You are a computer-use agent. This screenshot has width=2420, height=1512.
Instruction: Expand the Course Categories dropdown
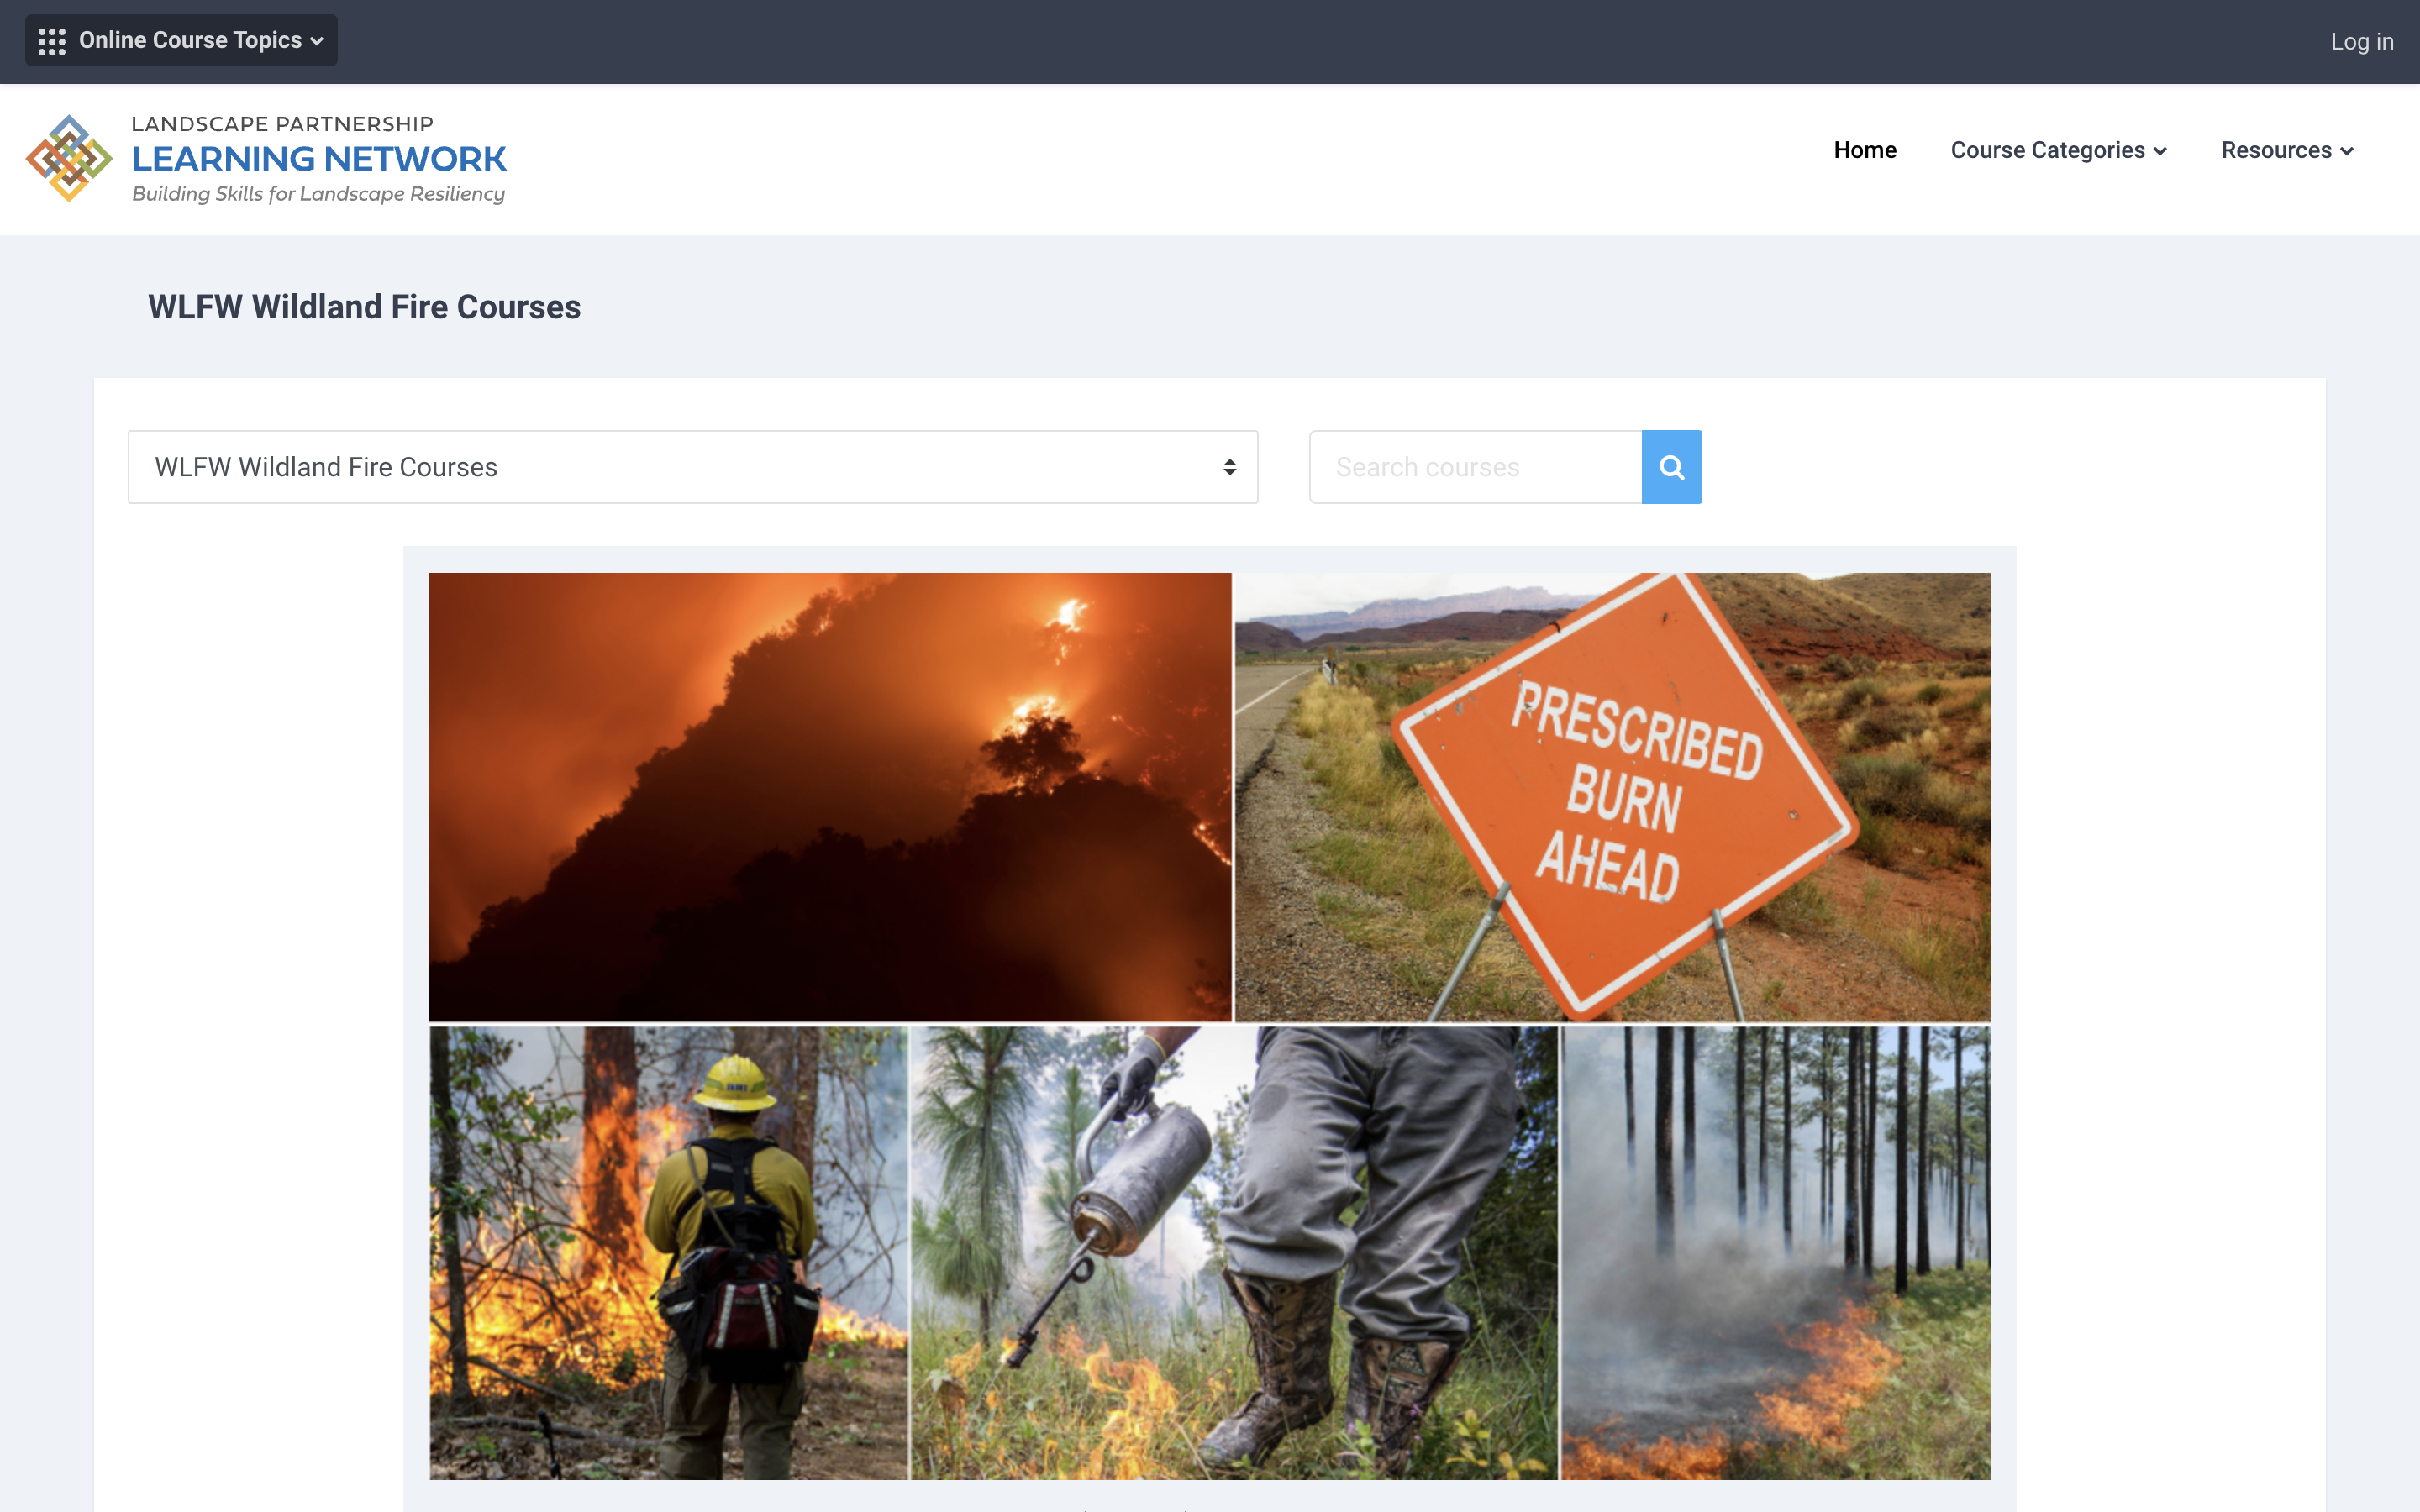[x=2056, y=150]
